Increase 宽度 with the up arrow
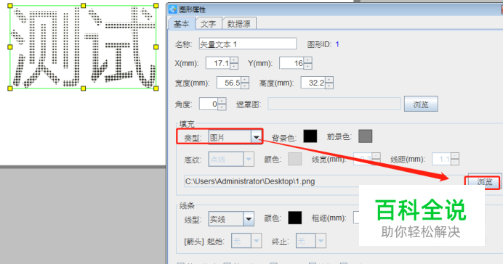Screen dimensions: 503x264 [x=245, y=80]
